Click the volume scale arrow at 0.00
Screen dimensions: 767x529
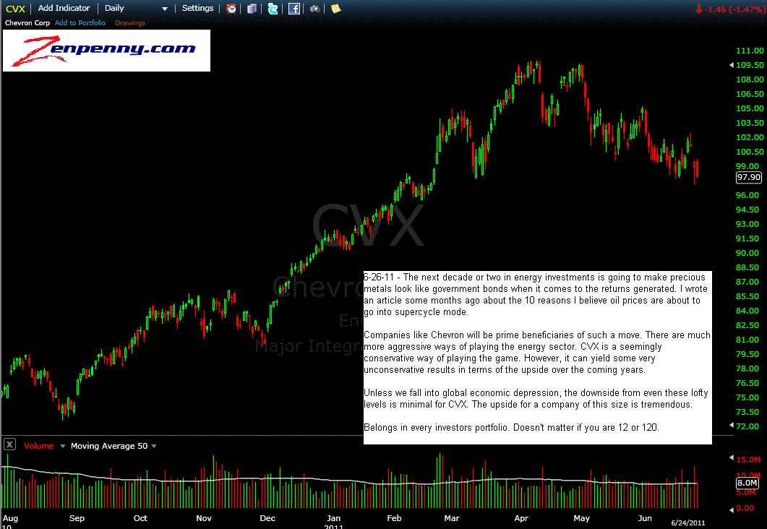[732, 510]
